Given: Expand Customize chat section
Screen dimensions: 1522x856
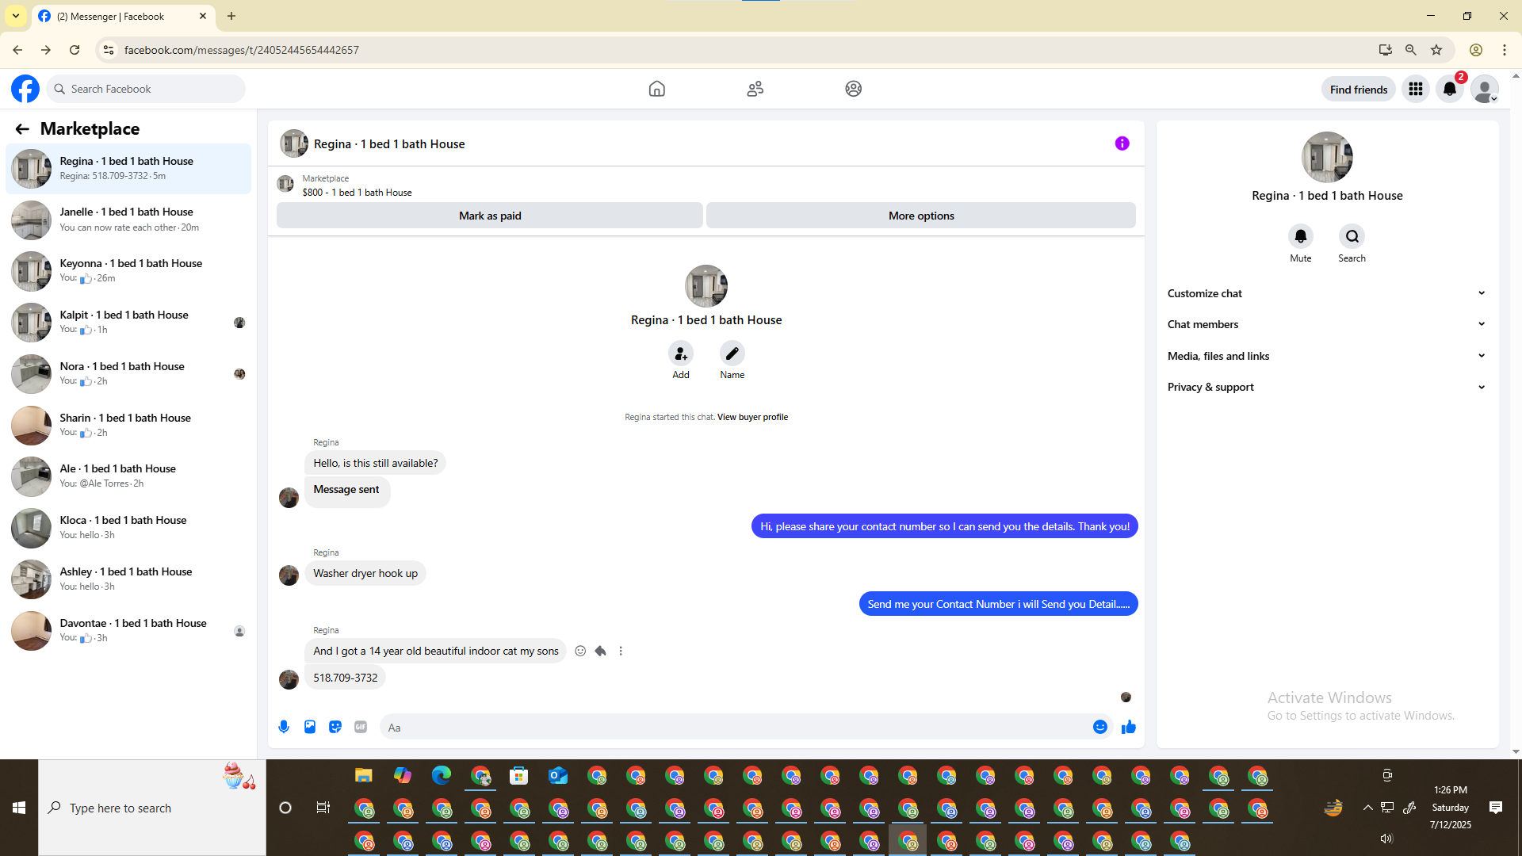Looking at the screenshot, I should tap(1326, 293).
